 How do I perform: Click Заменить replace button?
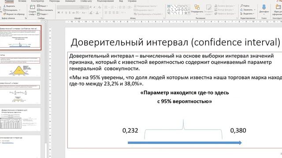click(x=248, y=10)
